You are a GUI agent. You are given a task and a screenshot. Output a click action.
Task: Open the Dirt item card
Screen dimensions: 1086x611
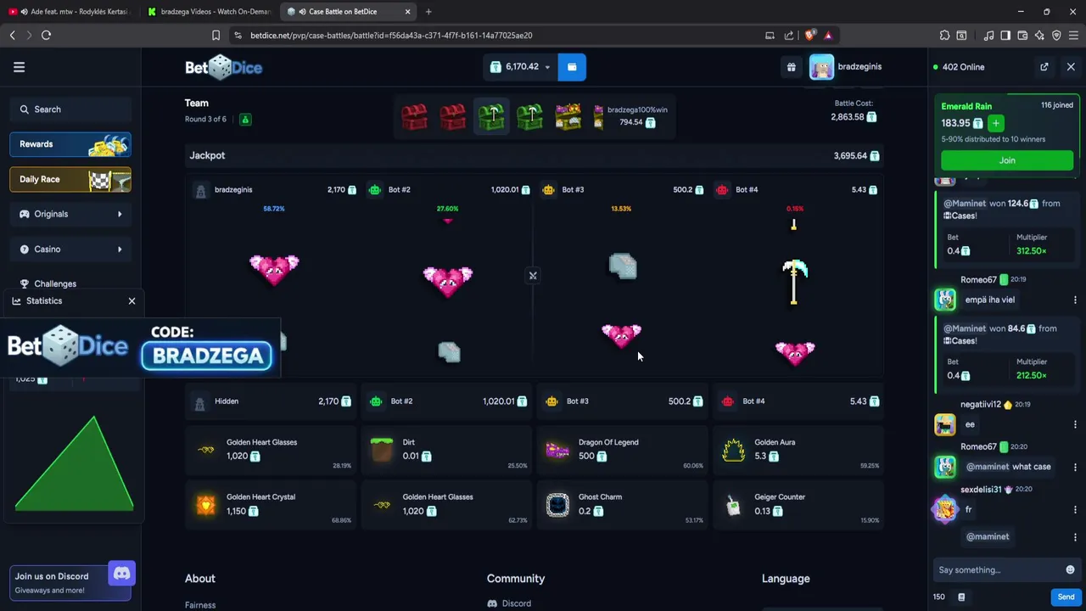[448, 450]
